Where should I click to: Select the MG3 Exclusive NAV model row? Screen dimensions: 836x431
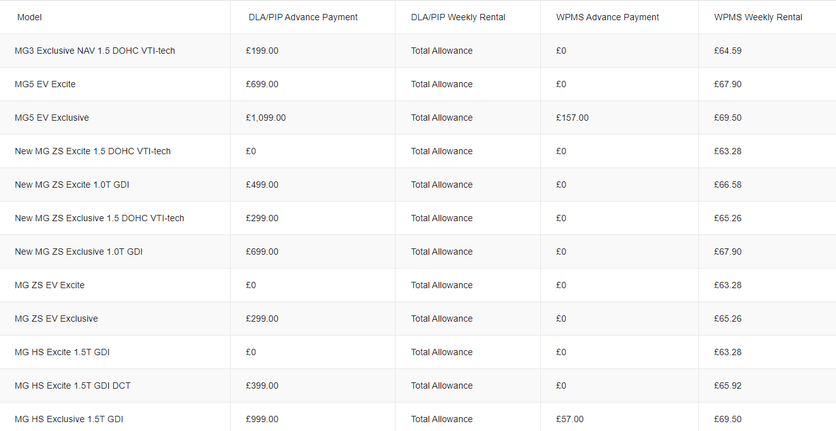coord(95,51)
